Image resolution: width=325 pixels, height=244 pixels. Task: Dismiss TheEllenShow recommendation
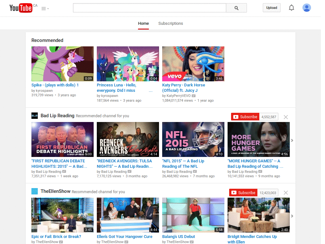(286, 193)
